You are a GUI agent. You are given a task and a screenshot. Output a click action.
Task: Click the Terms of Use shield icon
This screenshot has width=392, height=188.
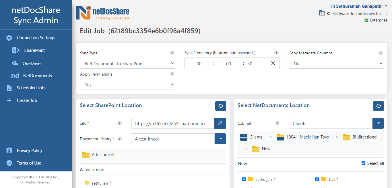pyautogui.click(x=9, y=163)
